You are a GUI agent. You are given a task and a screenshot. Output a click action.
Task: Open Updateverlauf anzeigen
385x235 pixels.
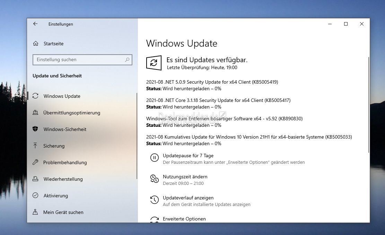(188, 198)
